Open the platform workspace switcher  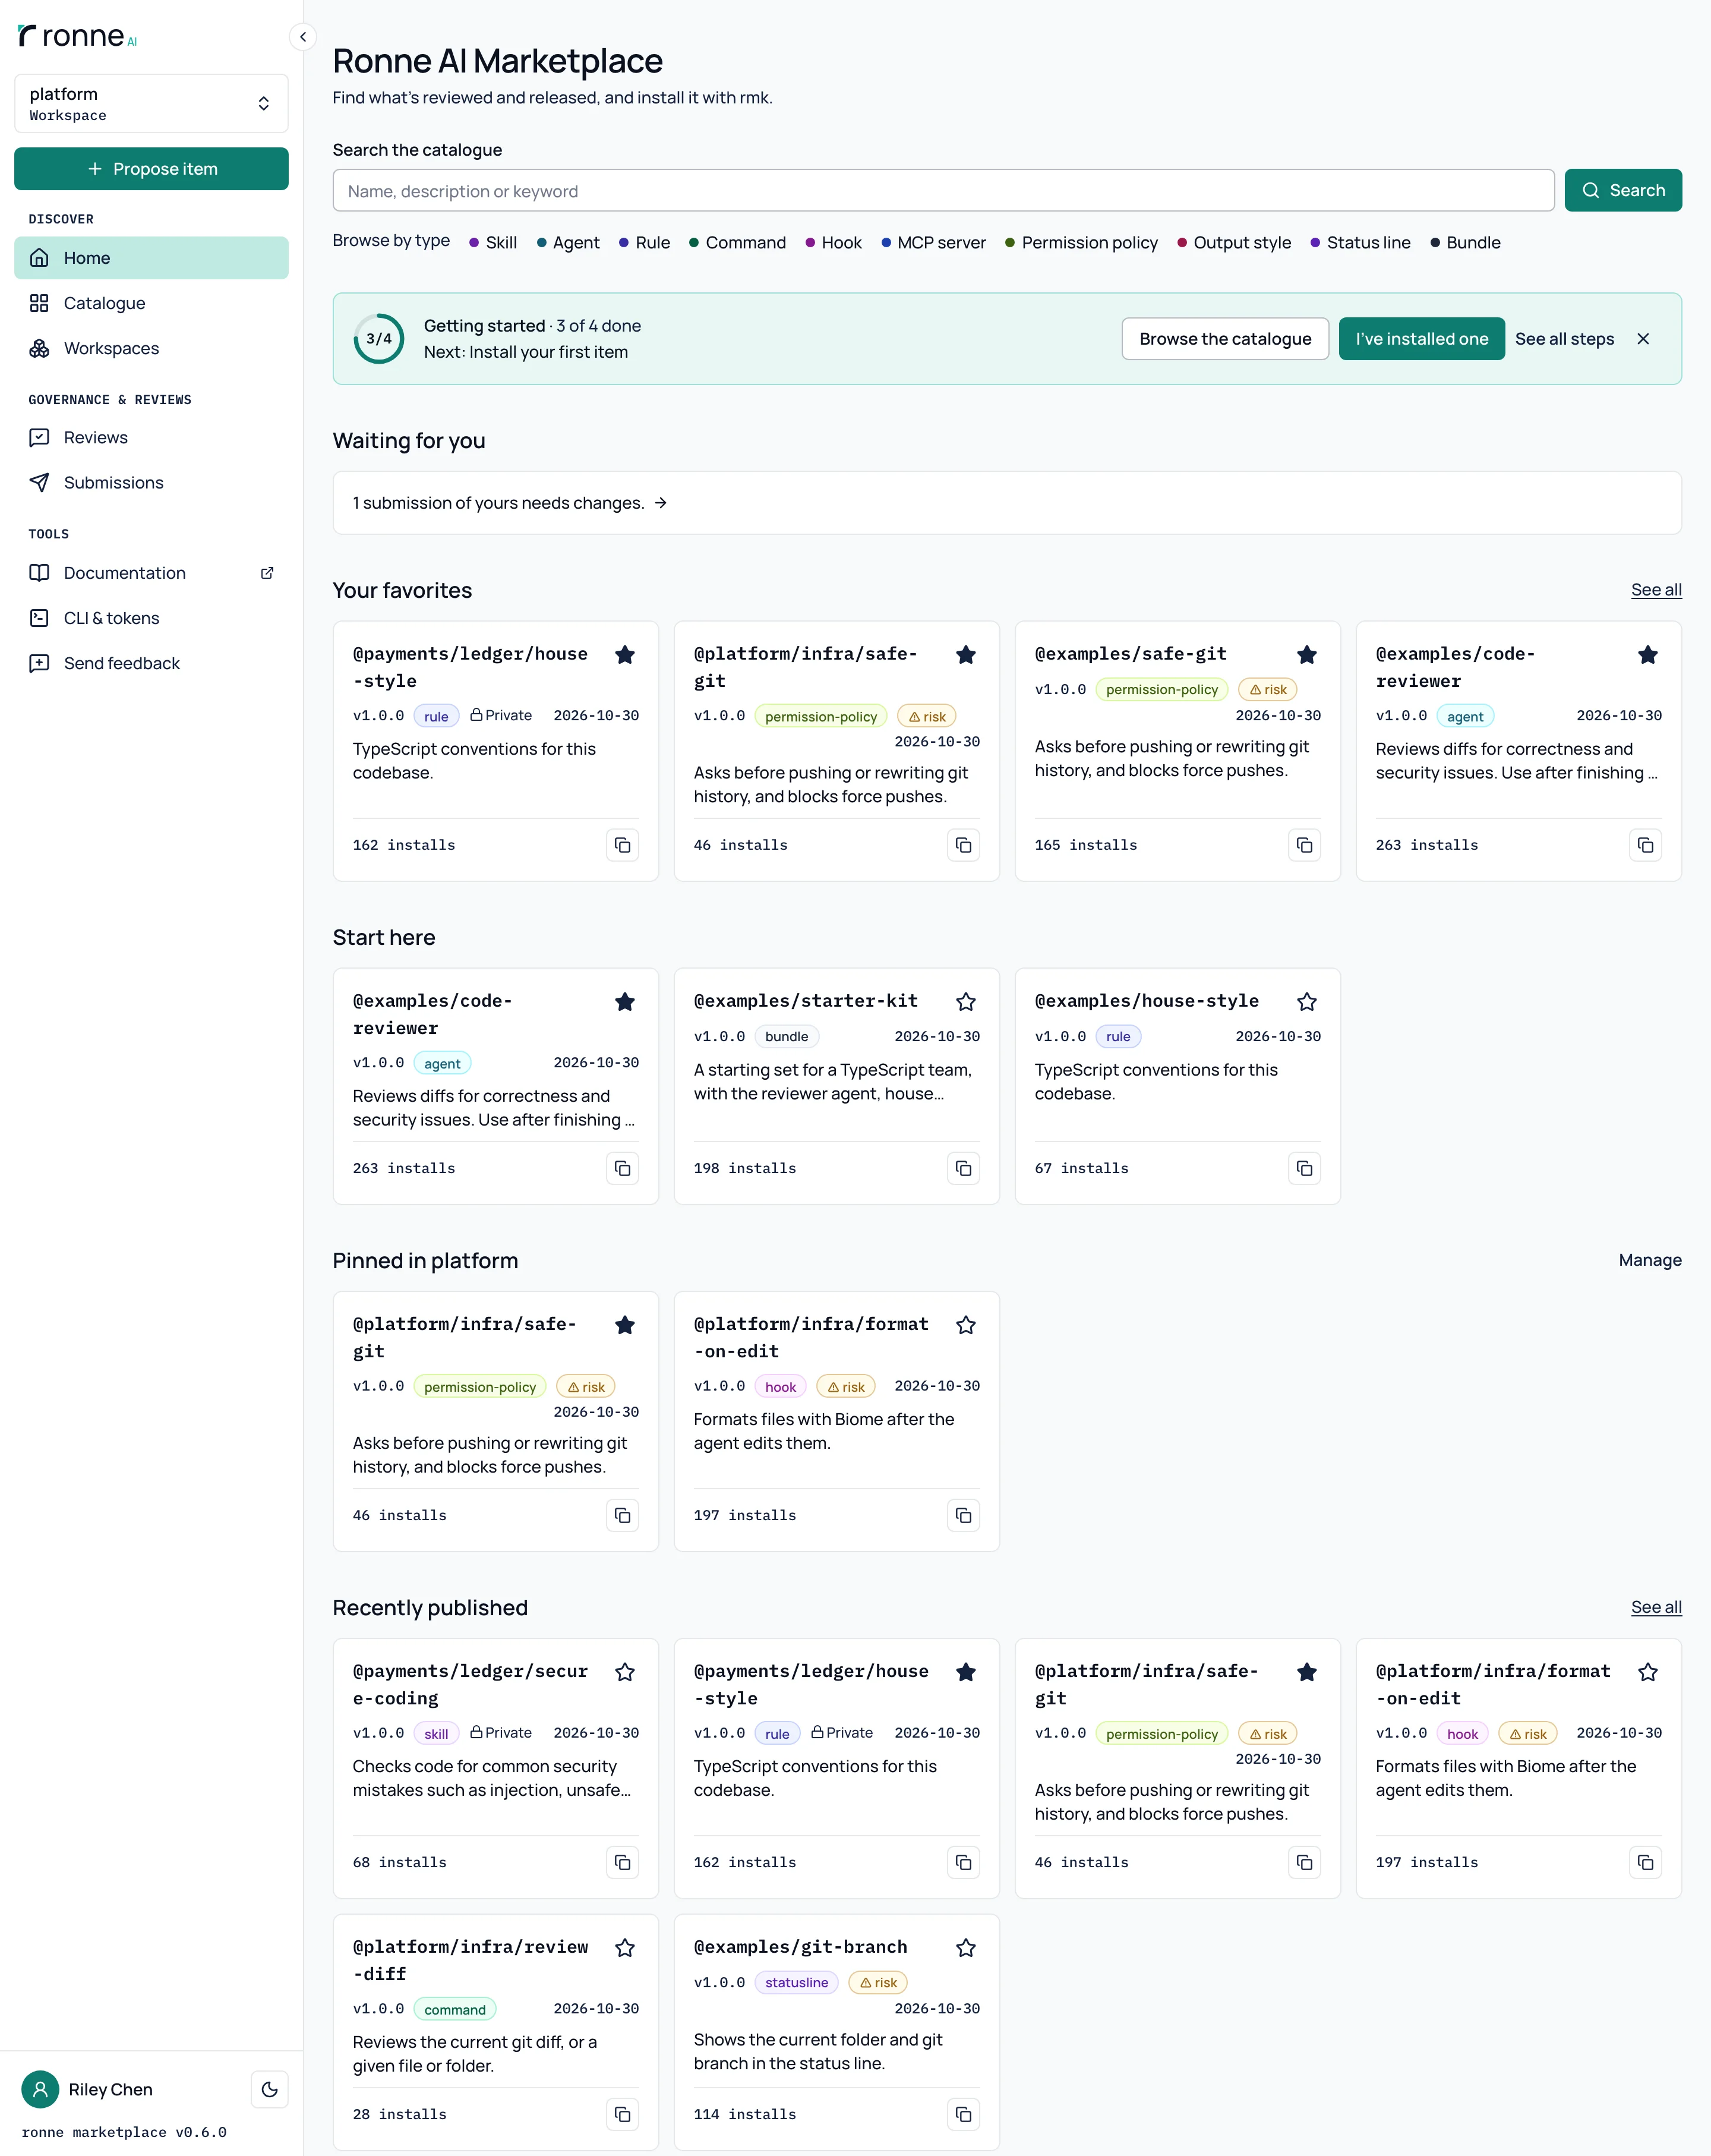(x=151, y=103)
